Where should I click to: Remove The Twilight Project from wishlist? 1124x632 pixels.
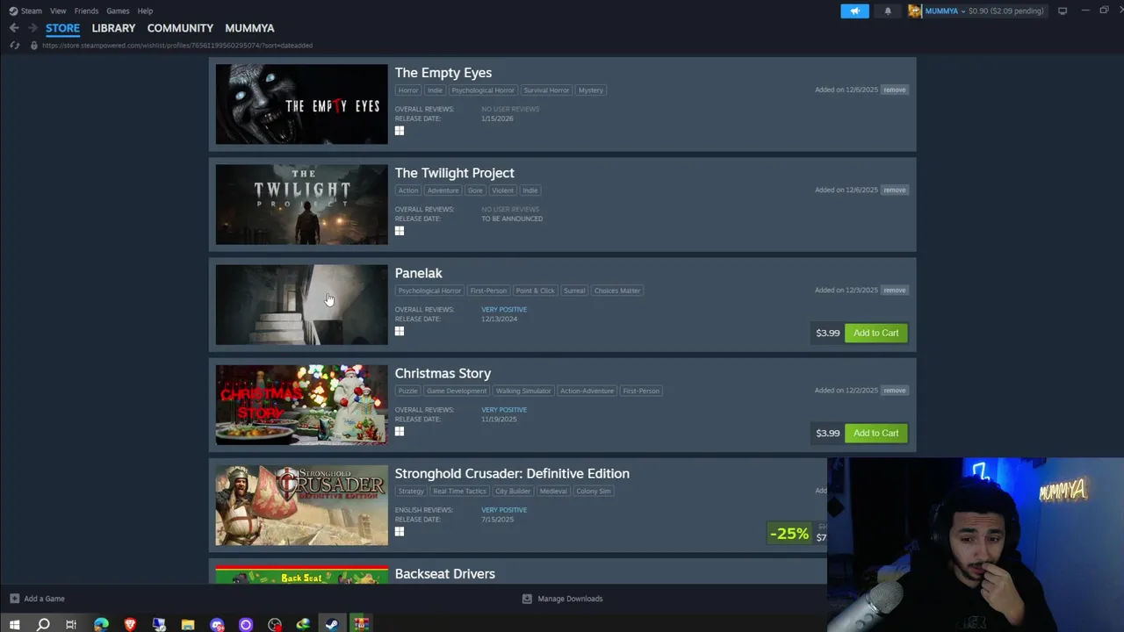tap(894, 190)
